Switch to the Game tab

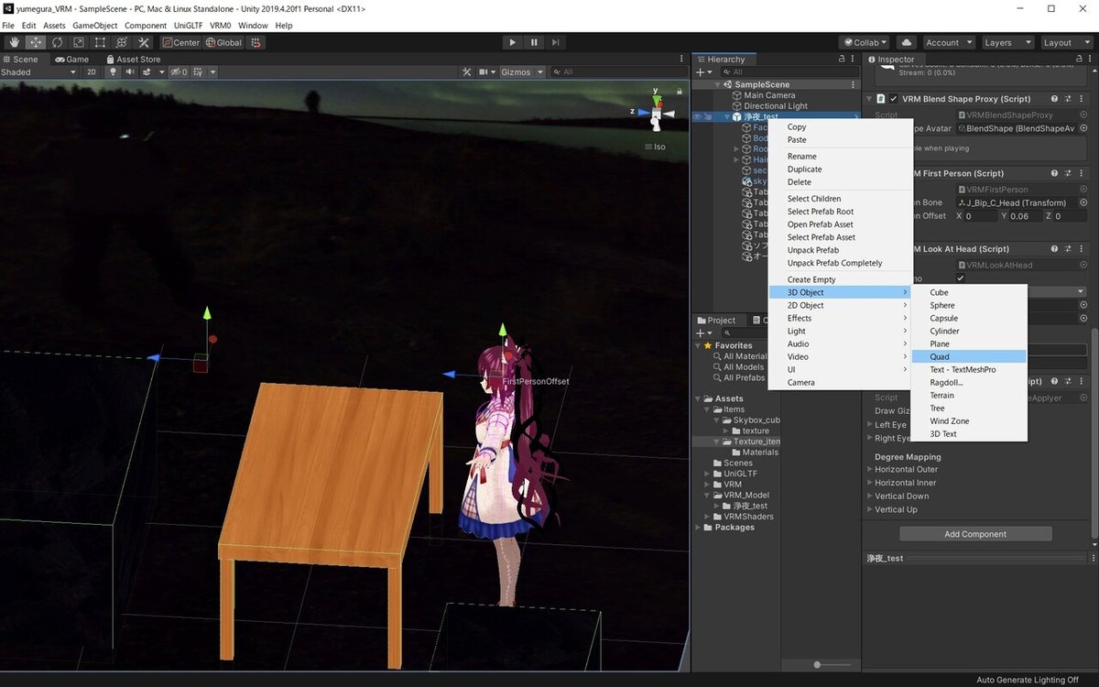click(71, 59)
